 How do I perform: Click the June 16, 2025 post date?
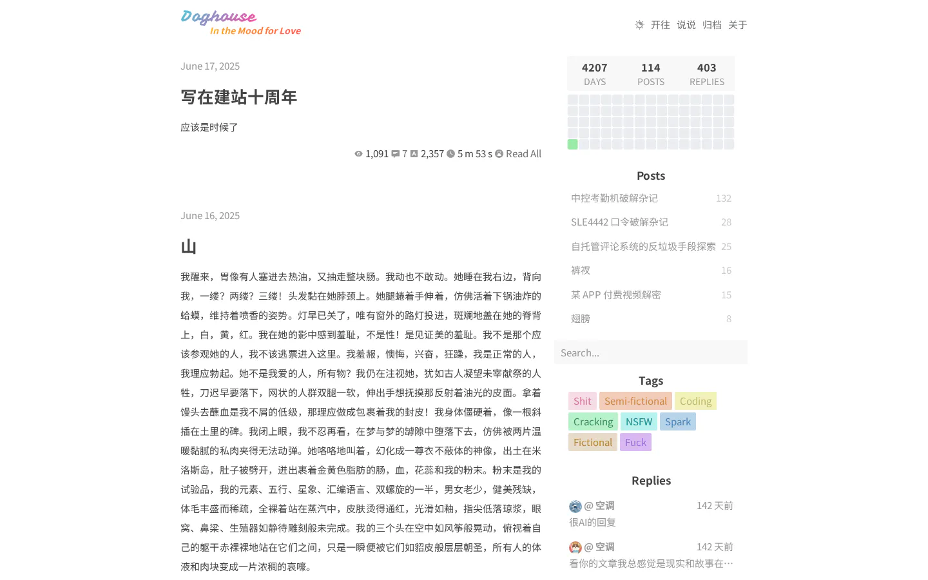point(210,216)
